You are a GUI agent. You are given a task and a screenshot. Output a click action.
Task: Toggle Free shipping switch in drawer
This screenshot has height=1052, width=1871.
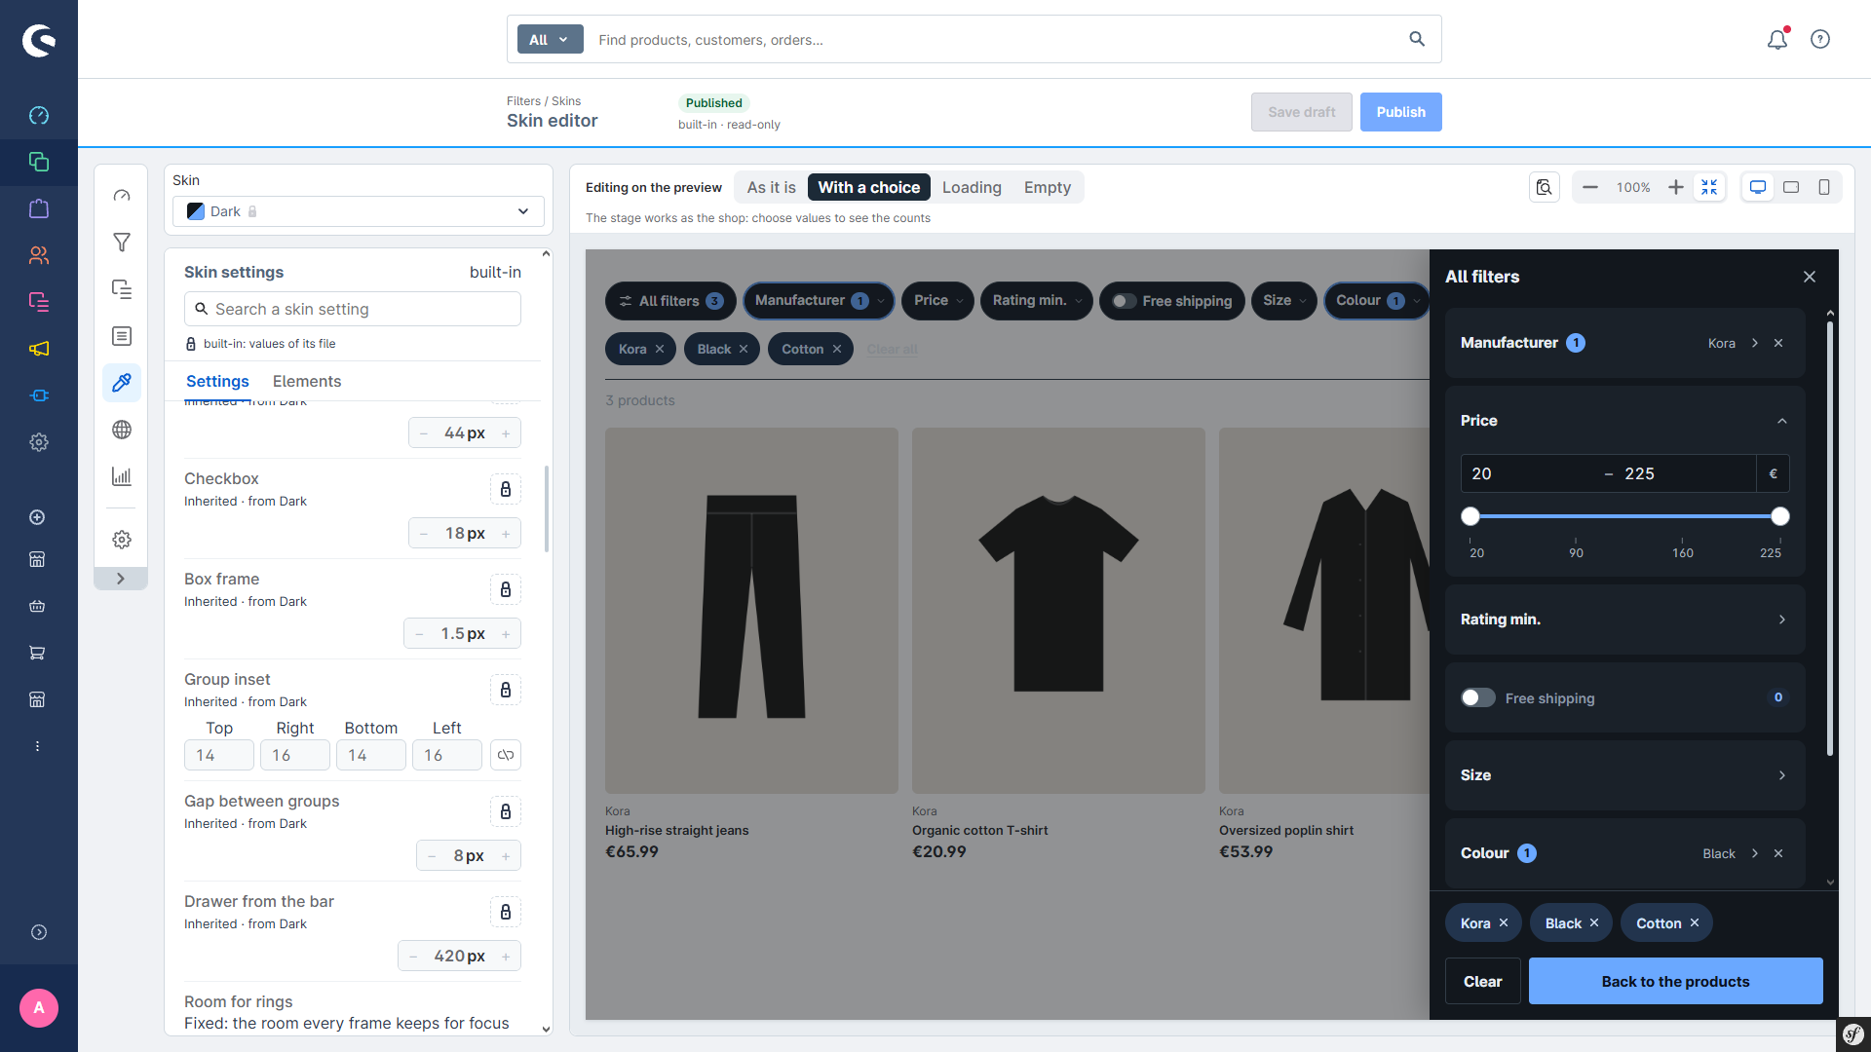coord(1478,697)
